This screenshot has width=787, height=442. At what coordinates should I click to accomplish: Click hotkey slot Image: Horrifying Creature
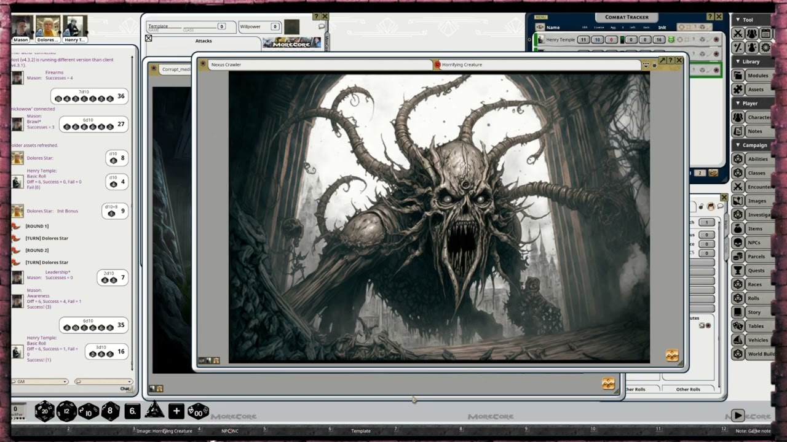pyautogui.click(x=164, y=431)
